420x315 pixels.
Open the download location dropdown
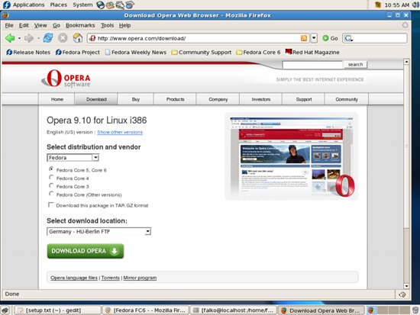pos(99,232)
